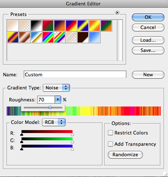Cancel the Gradient Editor dialog

tap(148, 27)
